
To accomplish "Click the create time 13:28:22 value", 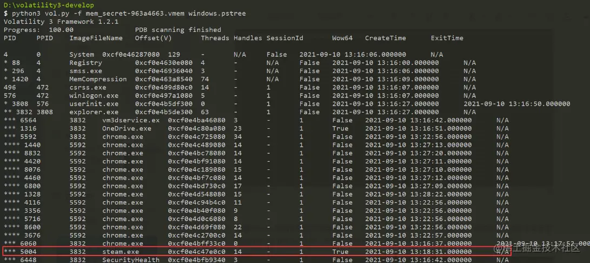I will pos(419,194).
